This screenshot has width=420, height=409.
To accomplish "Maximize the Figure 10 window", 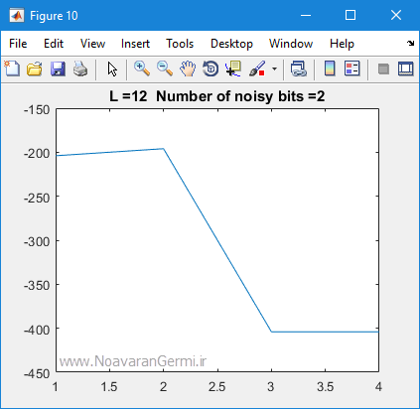I will 350,15.
